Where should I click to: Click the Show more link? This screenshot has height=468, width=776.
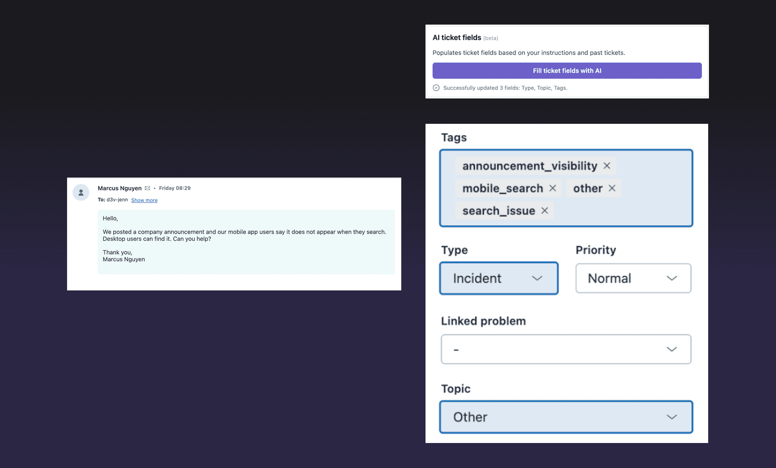coord(144,200)
